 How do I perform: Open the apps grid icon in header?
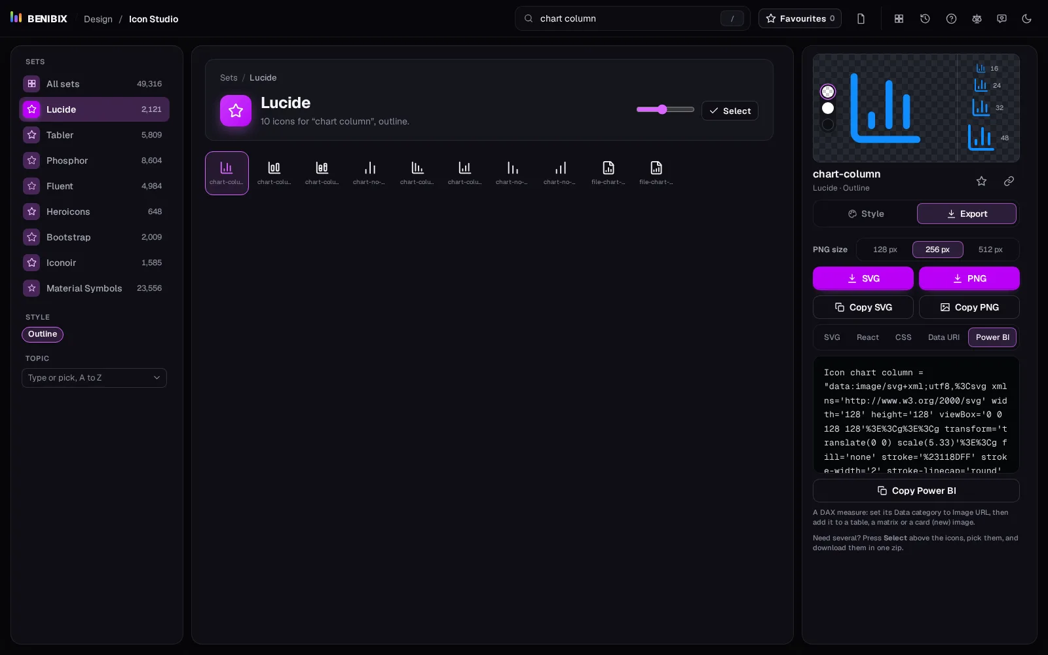click(899, 19)
